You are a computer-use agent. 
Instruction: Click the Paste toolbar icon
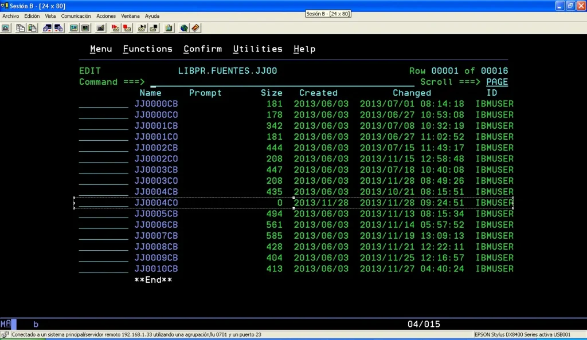(33, 28)
